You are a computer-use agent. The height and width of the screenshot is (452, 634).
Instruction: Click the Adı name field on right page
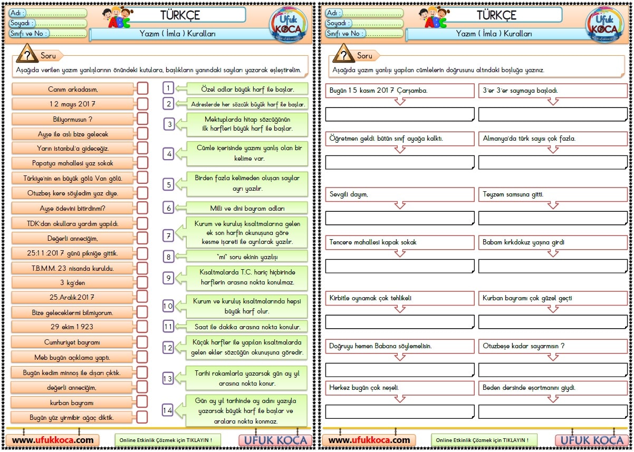coord(364,13)
